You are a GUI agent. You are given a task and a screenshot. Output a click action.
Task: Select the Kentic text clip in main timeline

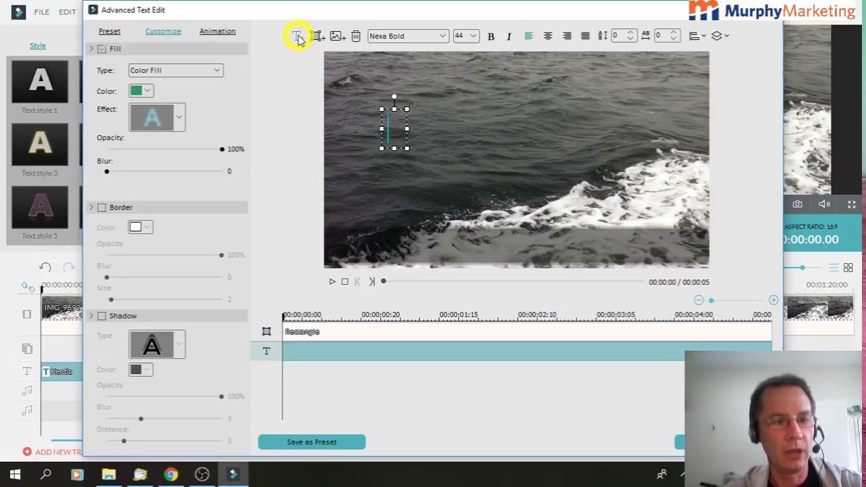point(62,371)
